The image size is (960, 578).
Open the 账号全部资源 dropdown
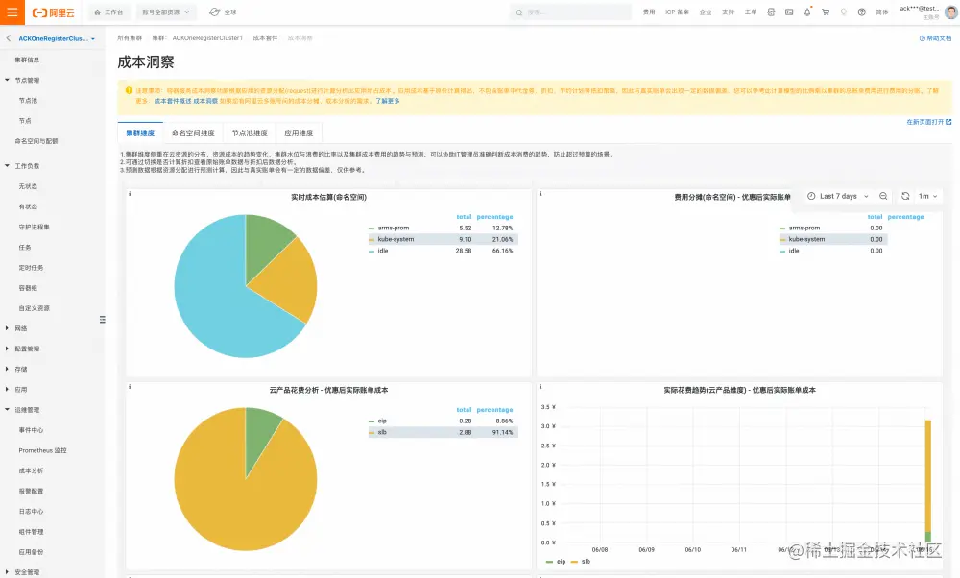166,12
